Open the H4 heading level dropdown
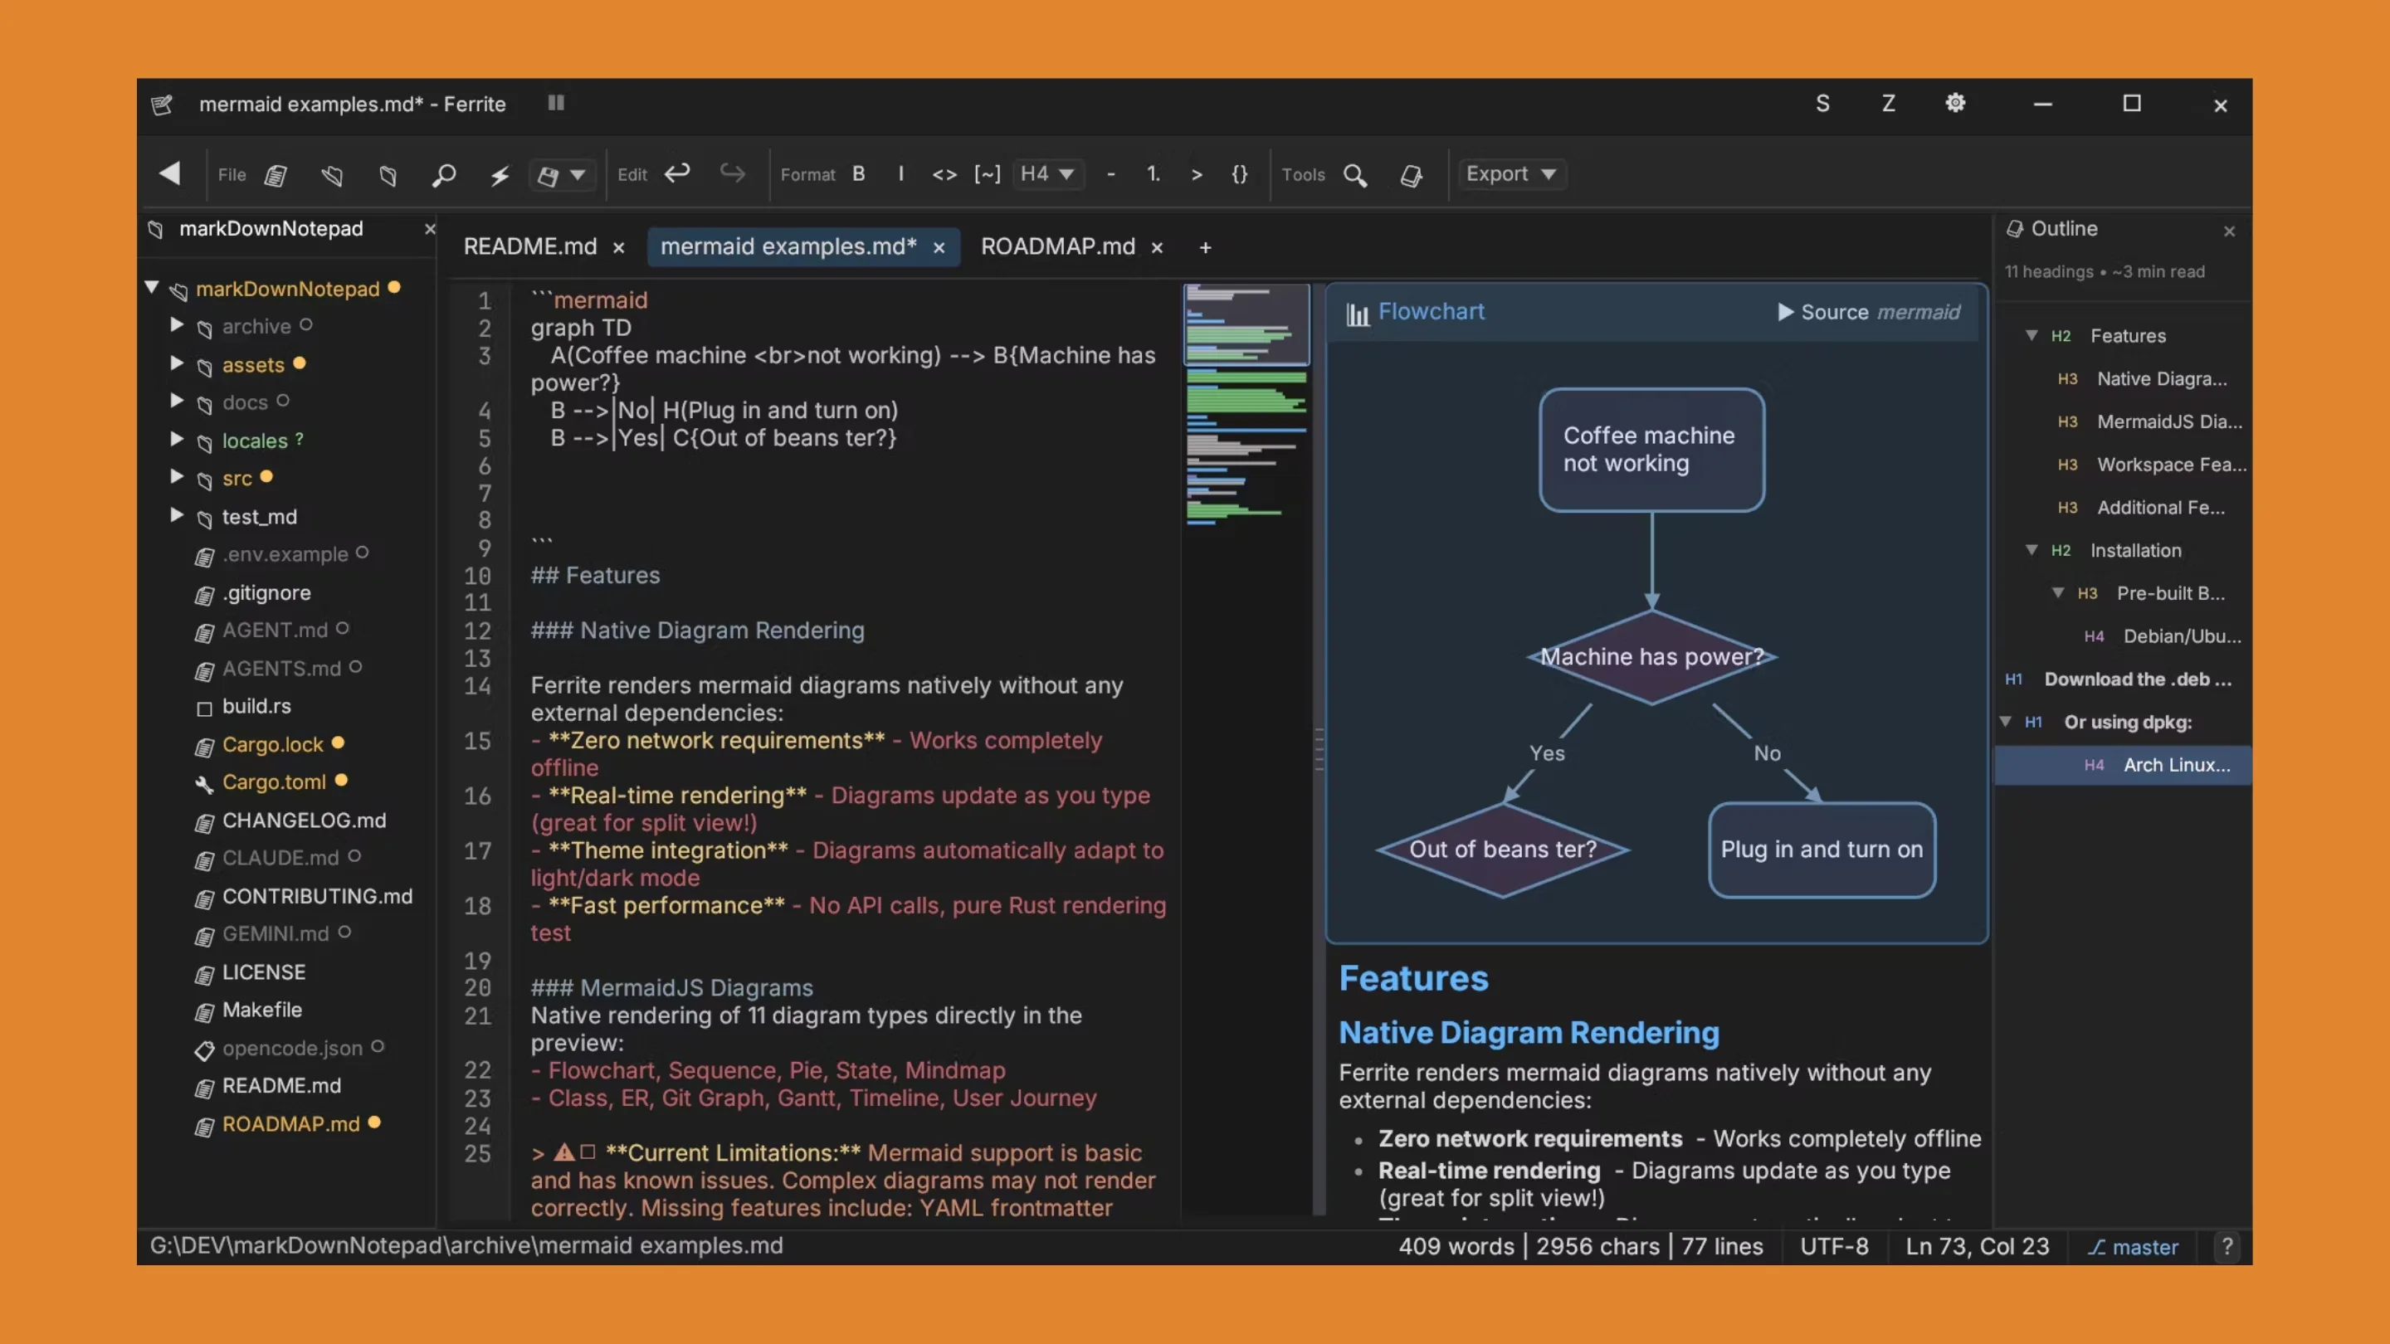The width and height of the screenshot is (2390, 1344). pyautogui.click(x=1046, y=174)
